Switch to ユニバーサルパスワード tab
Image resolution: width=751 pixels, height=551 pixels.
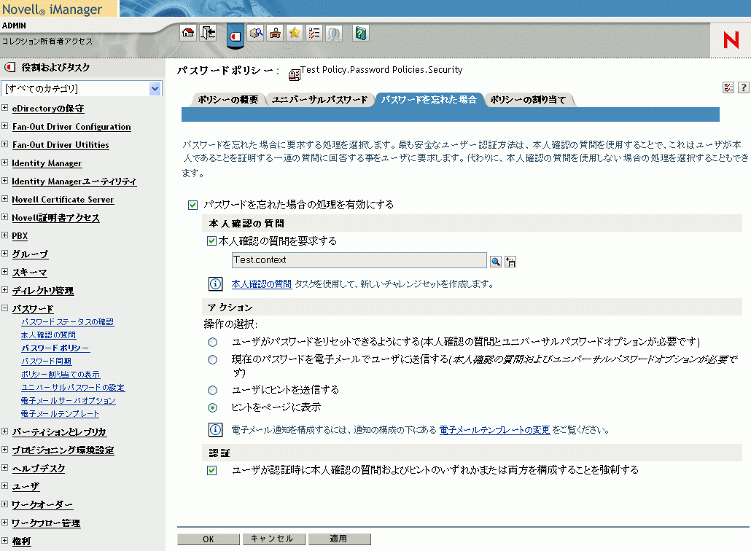tap(320, 100)
